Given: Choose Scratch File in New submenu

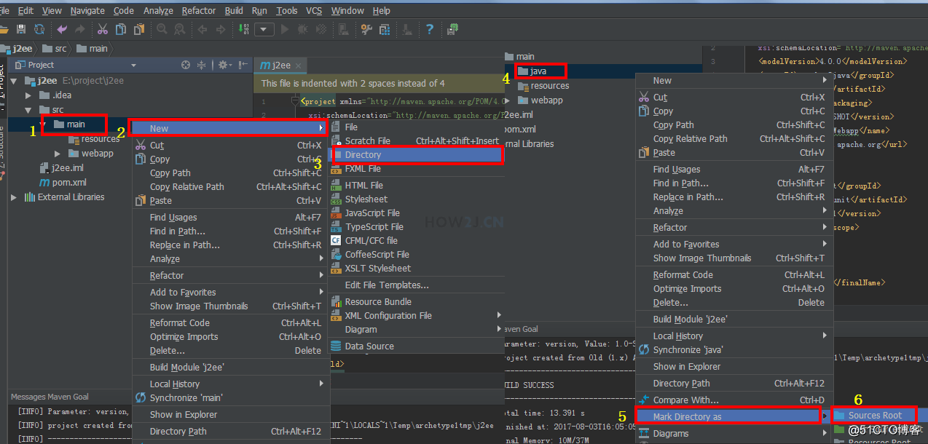Looking at the screenshot, I should tap(415, 141).
